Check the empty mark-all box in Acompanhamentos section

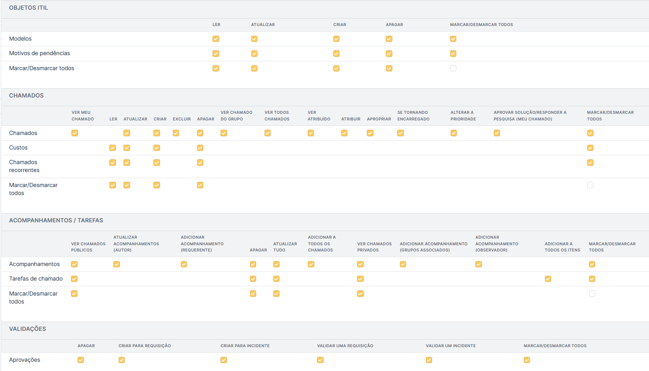coord(592,294)
